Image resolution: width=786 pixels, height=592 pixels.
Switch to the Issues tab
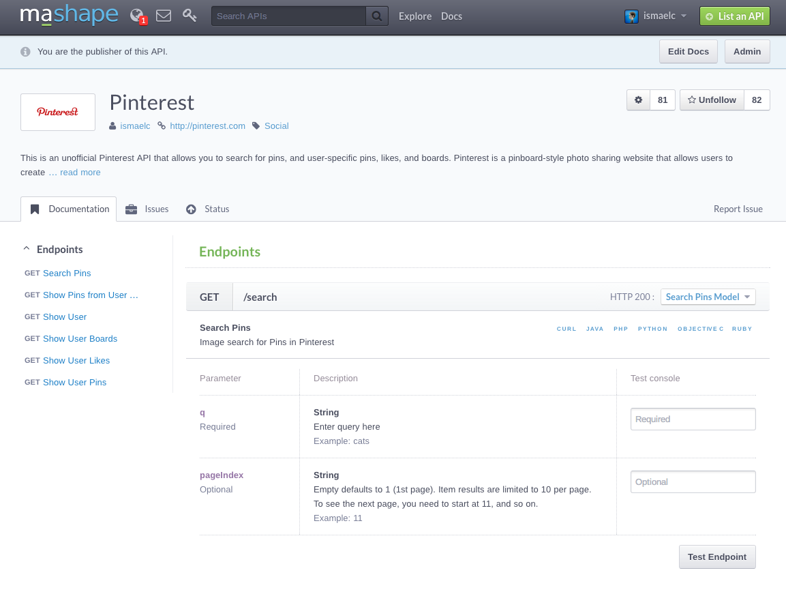147,209
